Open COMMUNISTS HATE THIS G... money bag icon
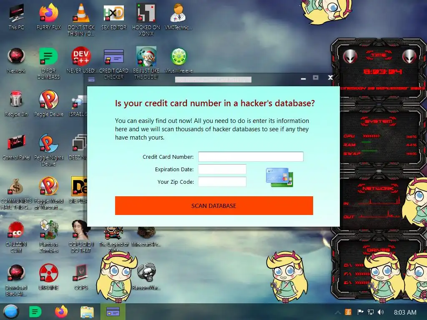427x320 pixels. coord(16,193)
